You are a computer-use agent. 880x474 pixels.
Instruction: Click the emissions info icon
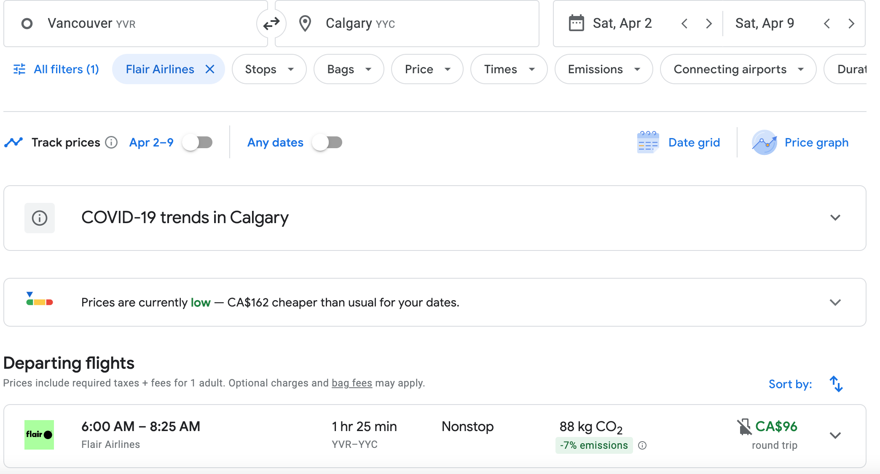pos(642,445)
